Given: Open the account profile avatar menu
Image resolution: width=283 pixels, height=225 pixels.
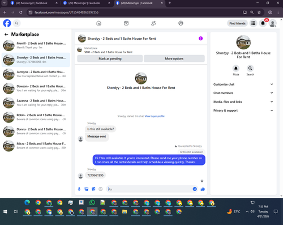Looking at the screenshot, I should point(273,23).
